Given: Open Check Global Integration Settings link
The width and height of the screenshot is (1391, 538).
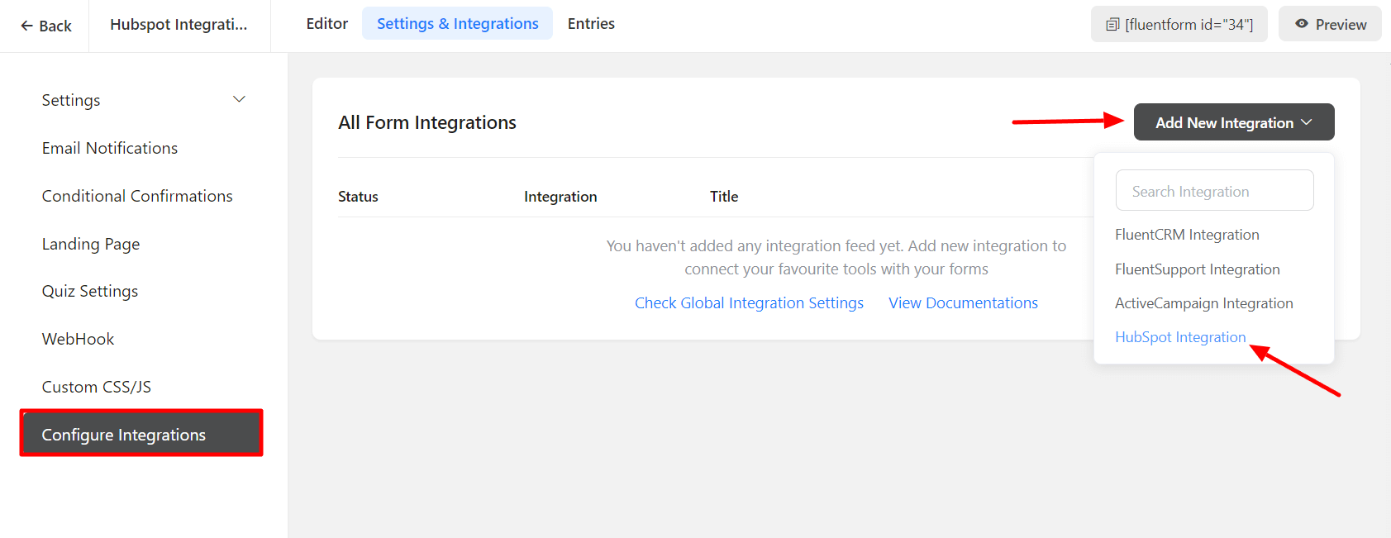Looking at the screenshot, I should [x=749, y=303].
